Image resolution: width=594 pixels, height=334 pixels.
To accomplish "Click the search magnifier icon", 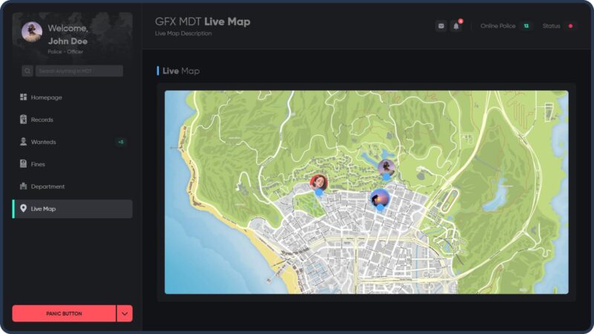I will click(x=27, y=71).
